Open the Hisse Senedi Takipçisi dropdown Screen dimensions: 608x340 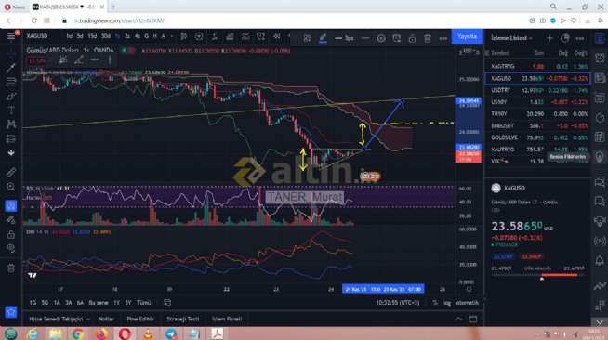point(59,319)
